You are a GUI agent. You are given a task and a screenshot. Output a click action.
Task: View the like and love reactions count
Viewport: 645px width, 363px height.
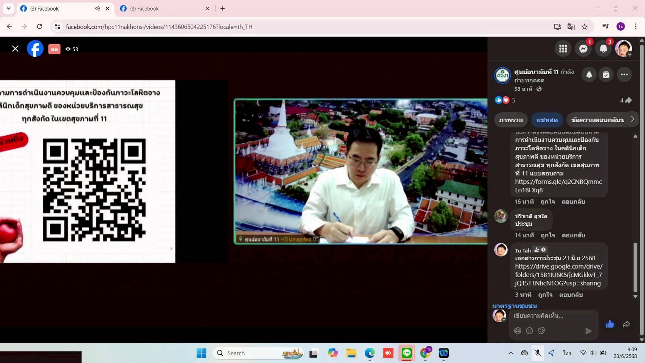505,100
